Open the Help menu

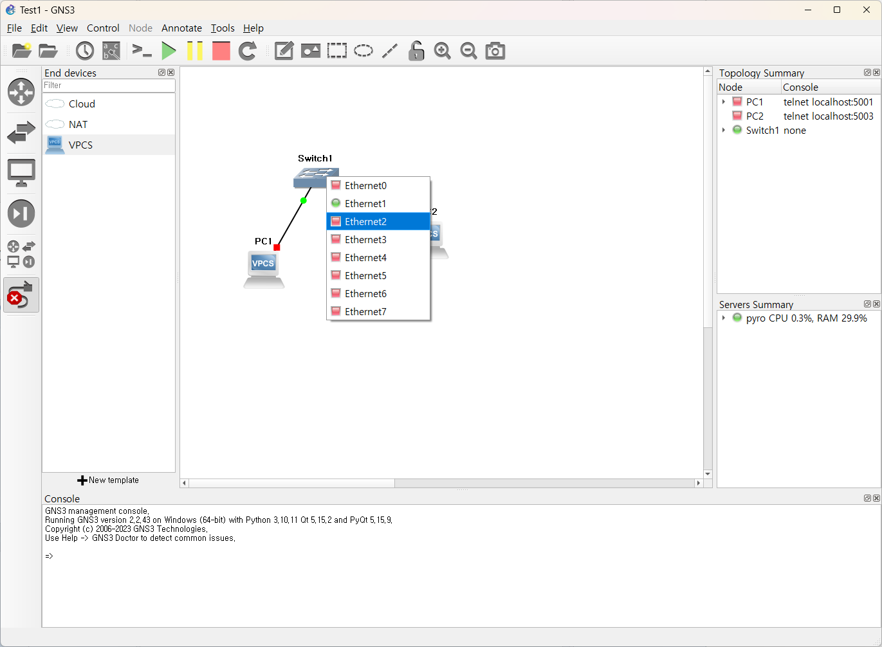(x=253, y=28)
